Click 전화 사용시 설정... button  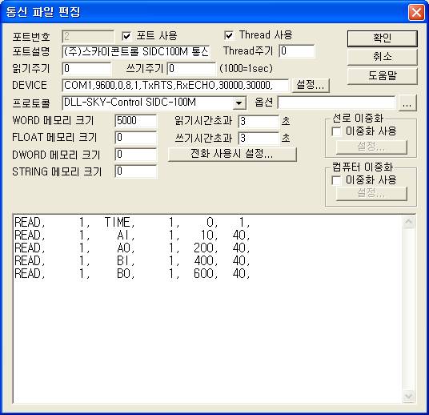point(232,154)
